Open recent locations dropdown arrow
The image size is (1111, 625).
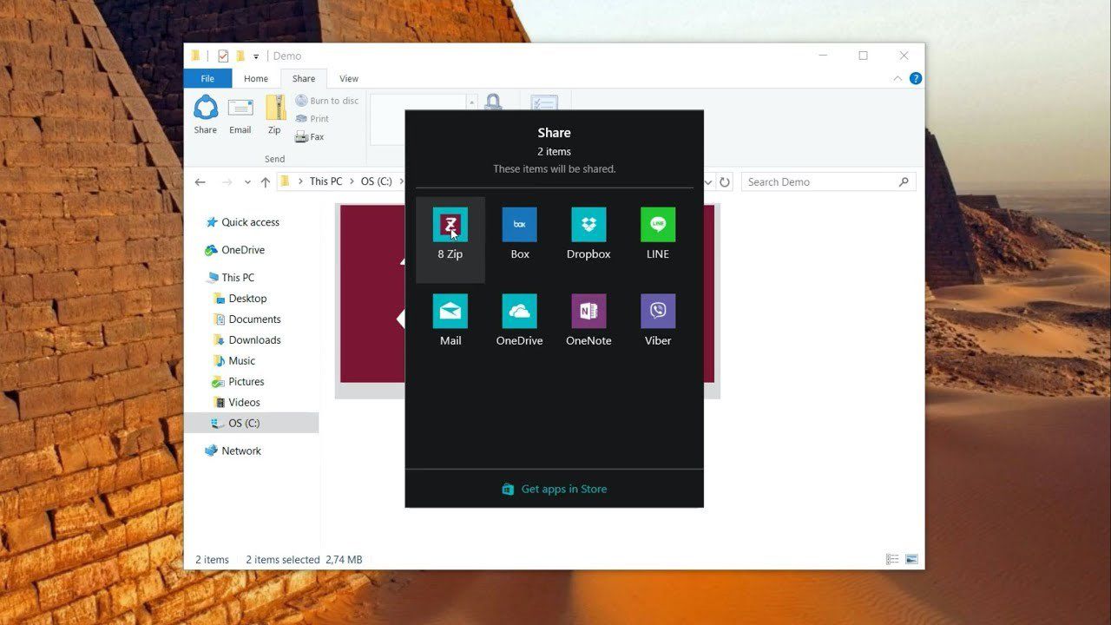pyautogui.click(x=247, y=182)
